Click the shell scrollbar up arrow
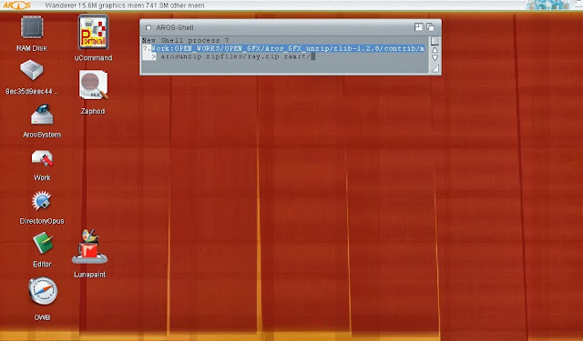The image size is (583, 341). click(435, 50)
